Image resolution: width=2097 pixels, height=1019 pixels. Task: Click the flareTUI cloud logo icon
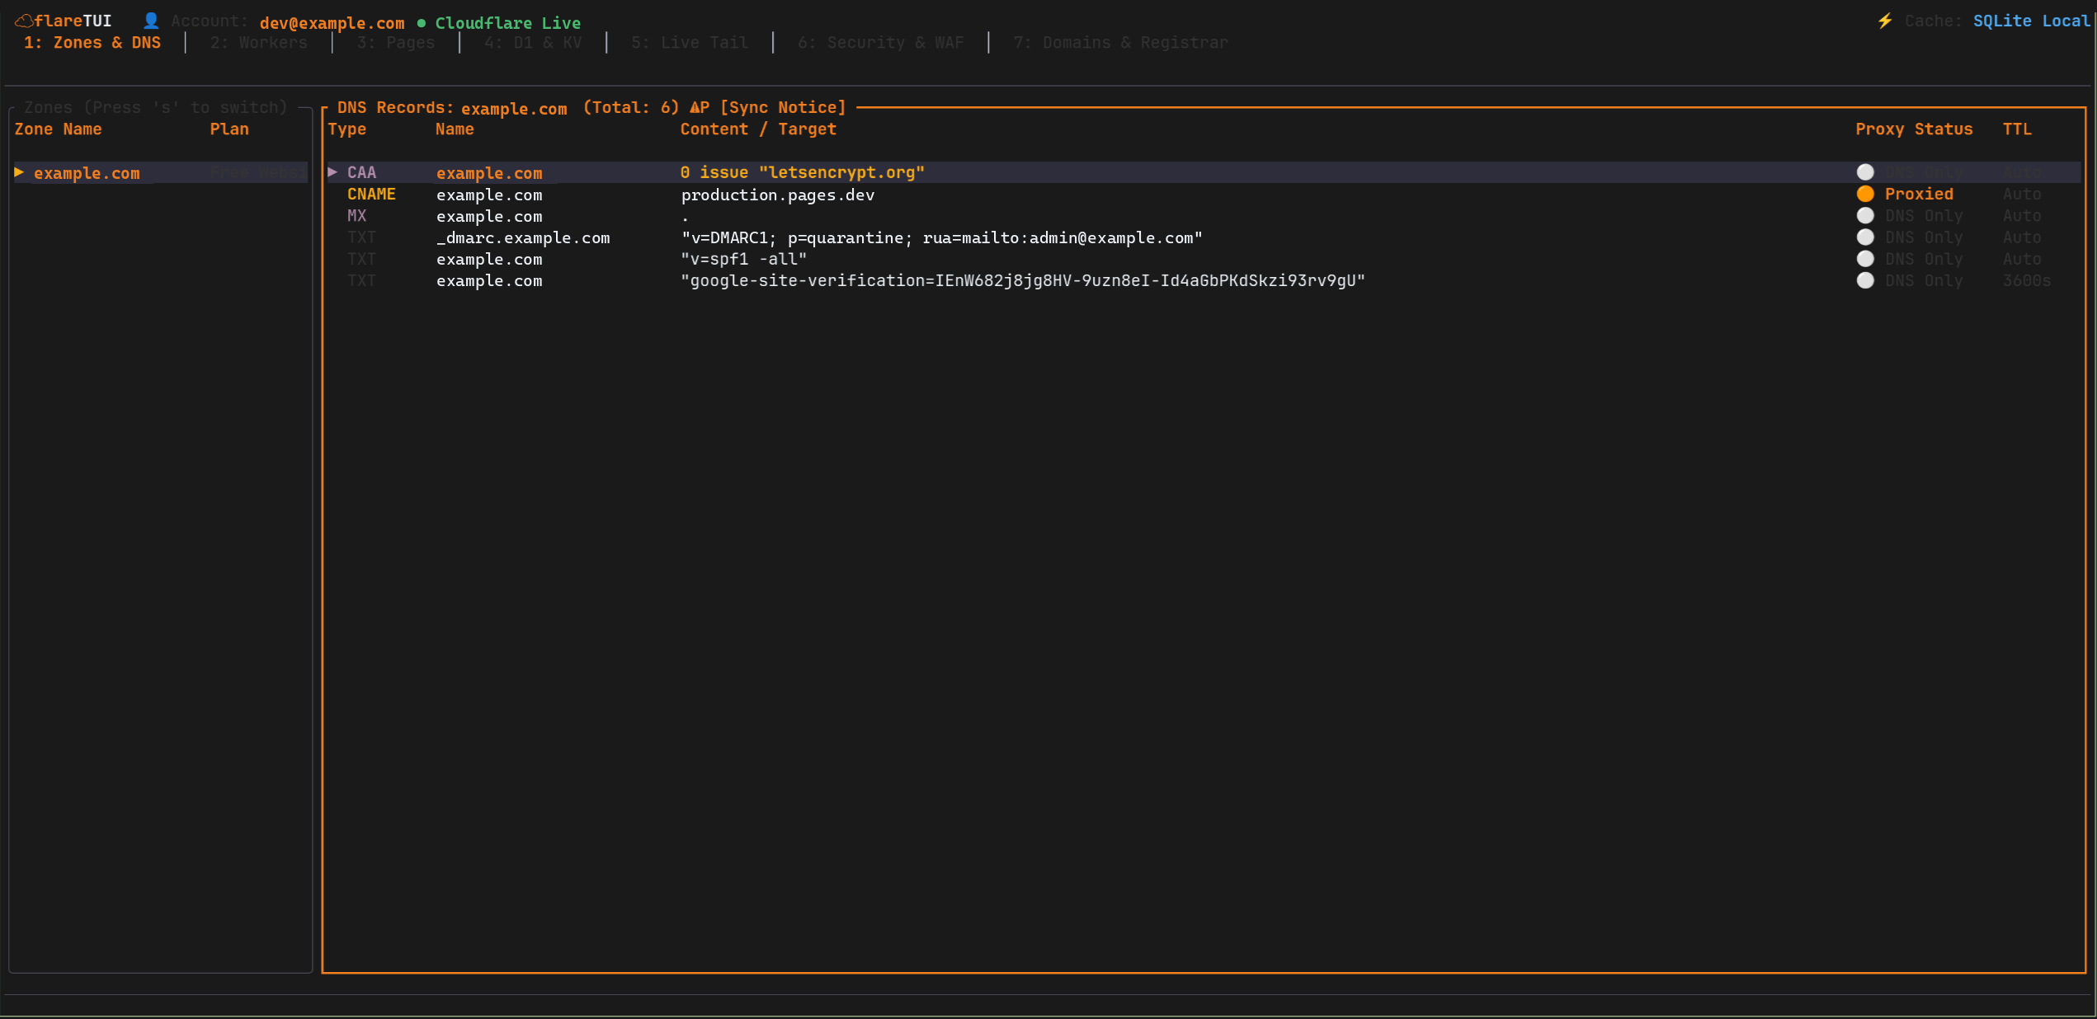24,21
